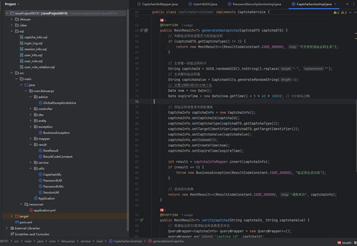Select the captcha_info.sql file
This screenshot has height=246, width=357.
click(34, 37)
